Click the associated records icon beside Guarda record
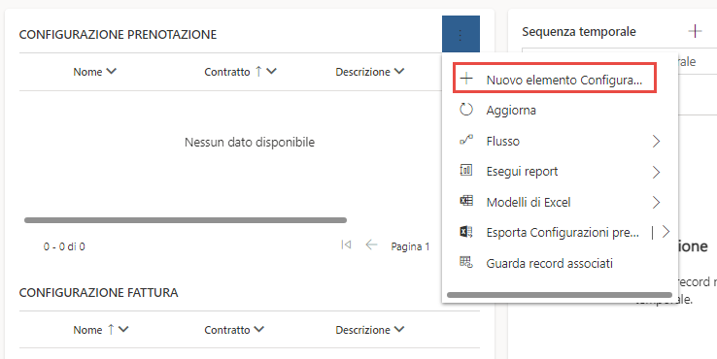The width and height of the screenshot is (717, 359). [466, 263]
